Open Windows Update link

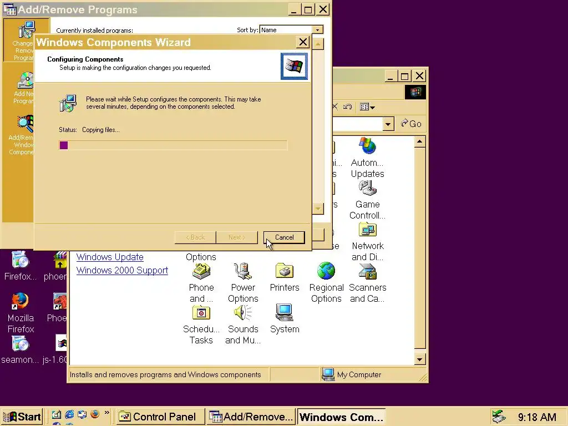pyautogui.click(x=110, y=257)
